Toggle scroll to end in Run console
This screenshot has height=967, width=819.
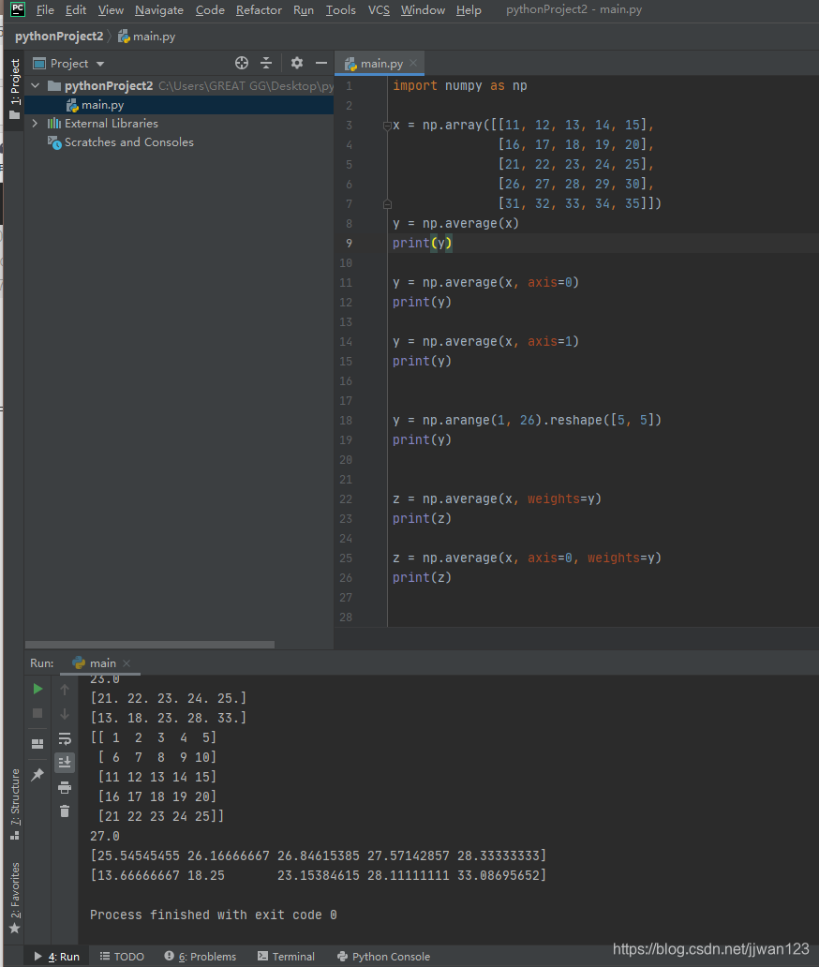(x=64, y=763)
